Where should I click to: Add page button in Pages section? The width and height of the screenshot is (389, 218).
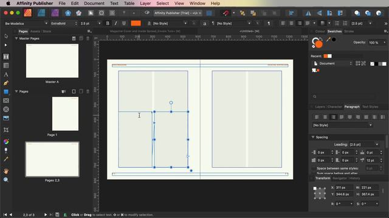[74, 91]
